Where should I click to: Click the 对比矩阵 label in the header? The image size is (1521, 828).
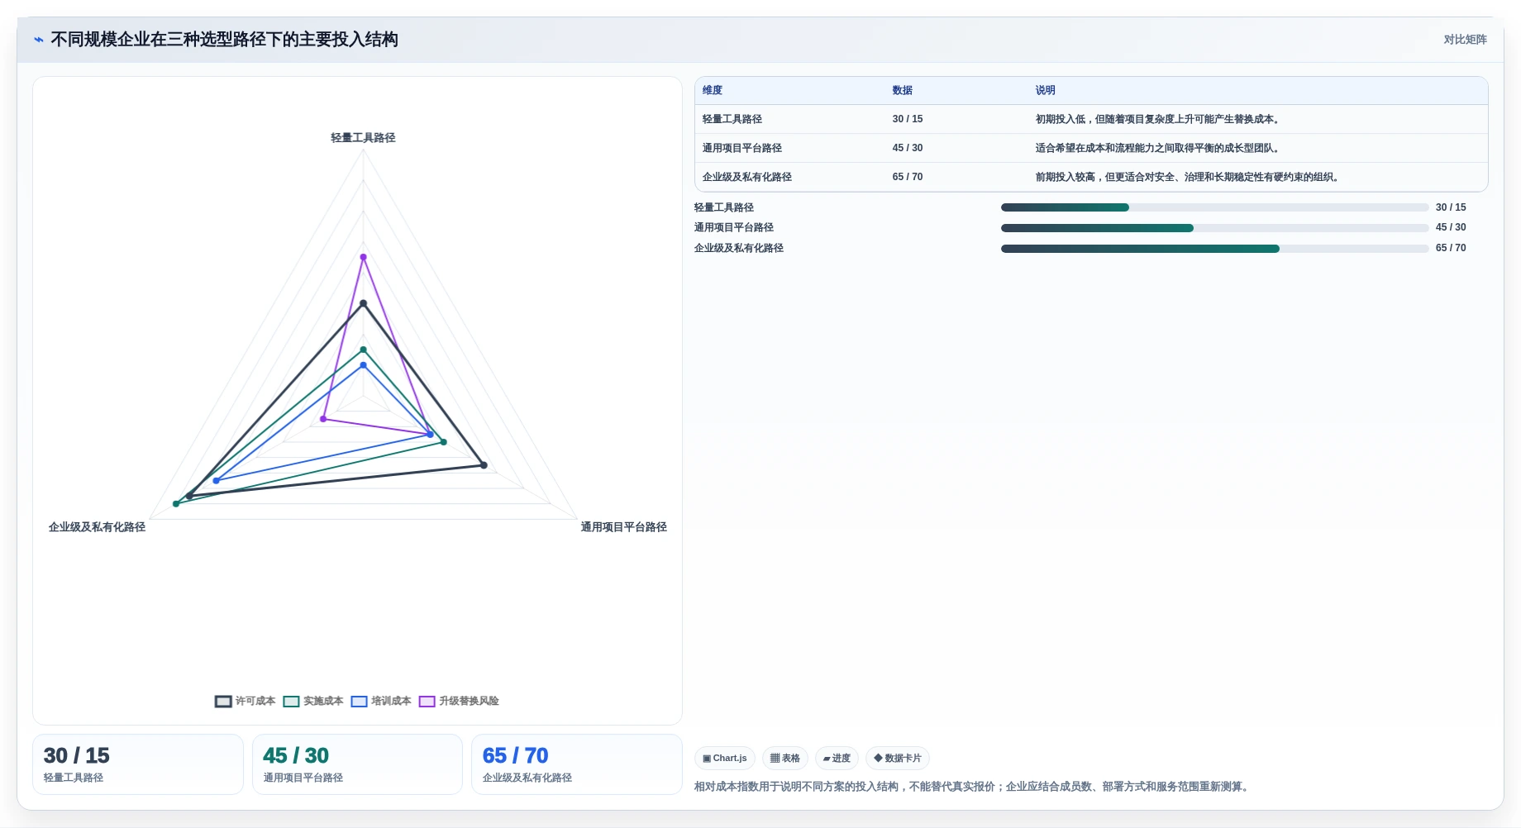coord(1465,40)
